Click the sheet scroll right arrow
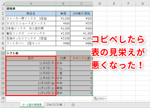Viewport: 150px width, 108px height. [11, 105]
